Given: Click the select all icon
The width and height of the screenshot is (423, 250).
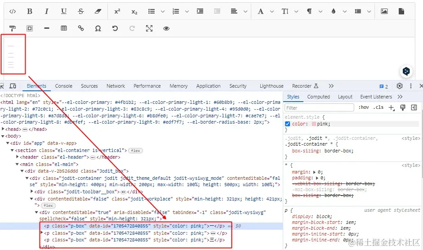Looking at the screenshot, I should [30, 28].
